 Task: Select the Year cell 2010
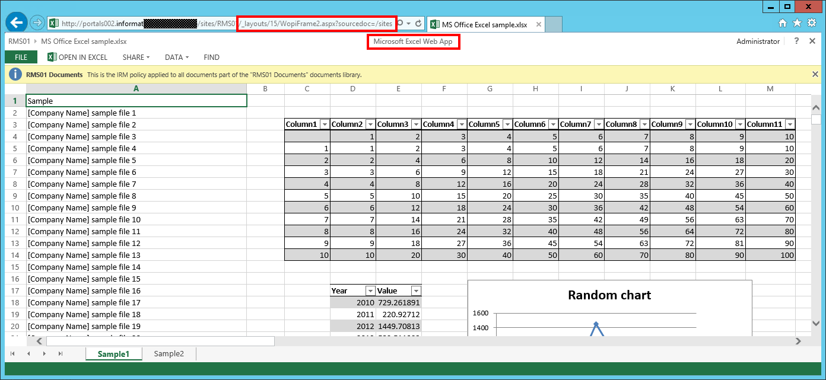coord(353,302)
